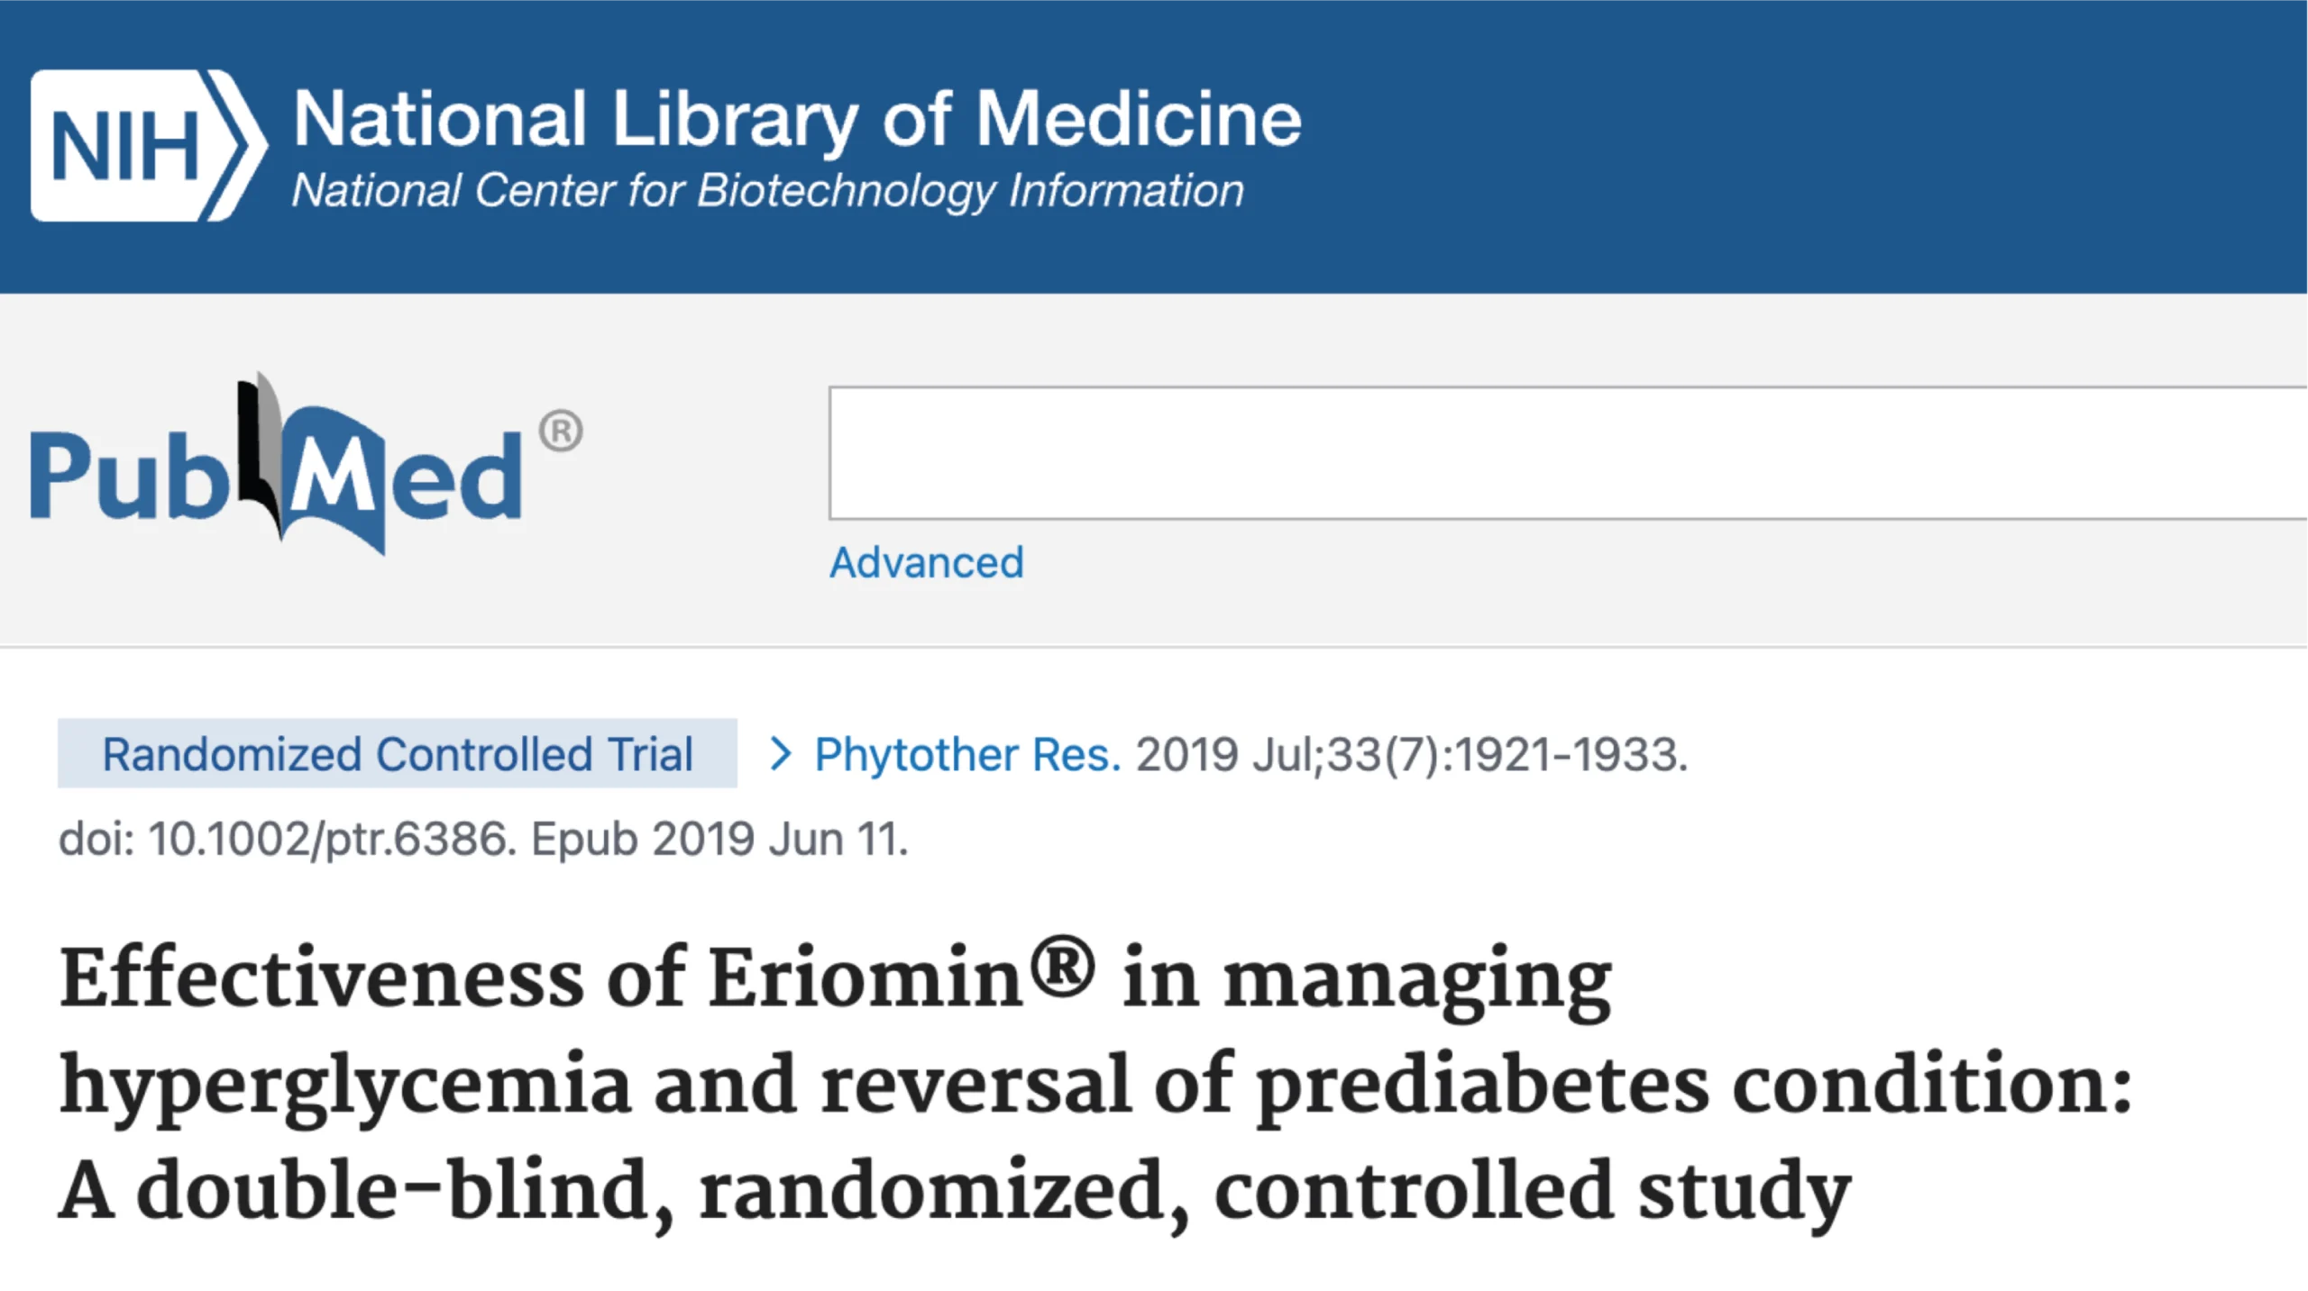Open the Phytother Res journal dropdown

click(x=967, y=754)
